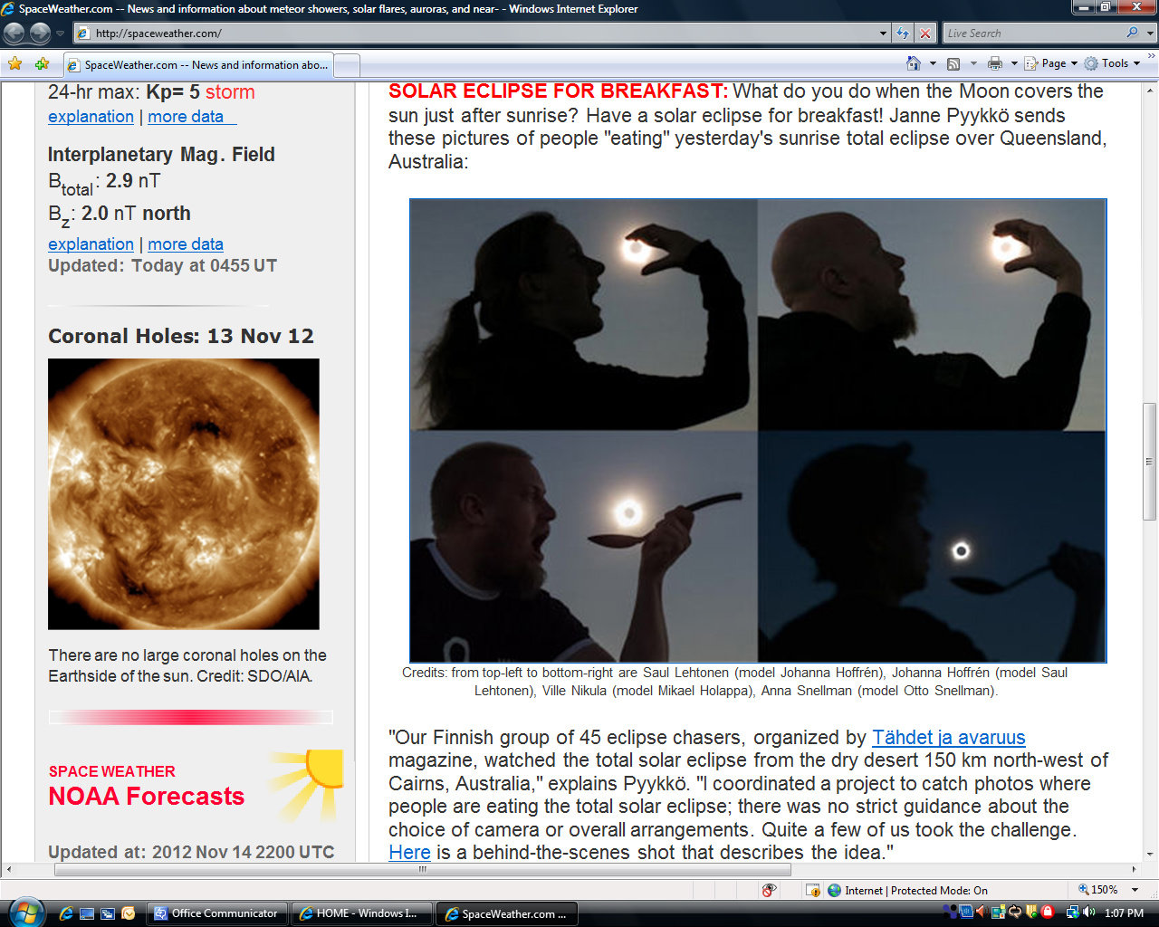Select the SpaceWeather.com browser tab

pos(198,65)
